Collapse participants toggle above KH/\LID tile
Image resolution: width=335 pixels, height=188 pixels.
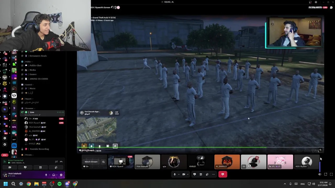click(200, 158)
